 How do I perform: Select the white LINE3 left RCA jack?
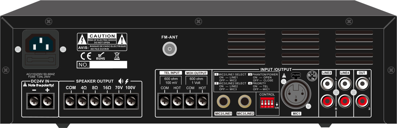(328, 84)
